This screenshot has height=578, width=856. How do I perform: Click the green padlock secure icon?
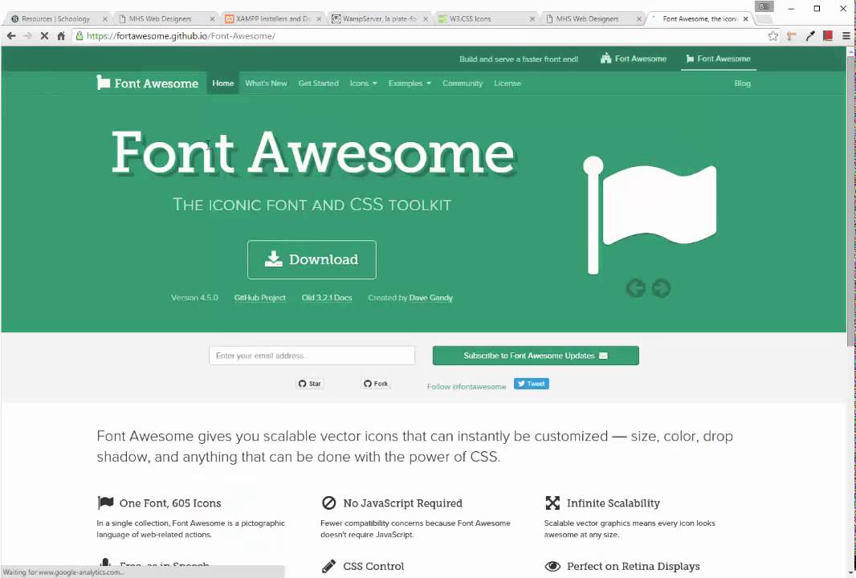79,36
